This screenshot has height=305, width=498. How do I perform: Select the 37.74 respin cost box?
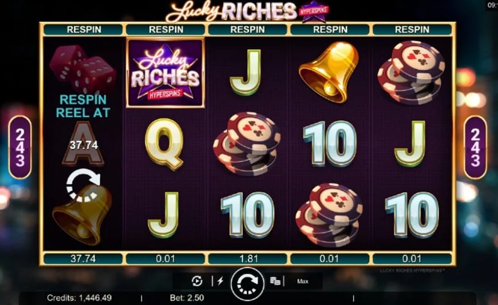pyautogui.click(x=83, y=259)
